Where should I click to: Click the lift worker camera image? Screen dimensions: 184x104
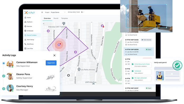point(146,16)
